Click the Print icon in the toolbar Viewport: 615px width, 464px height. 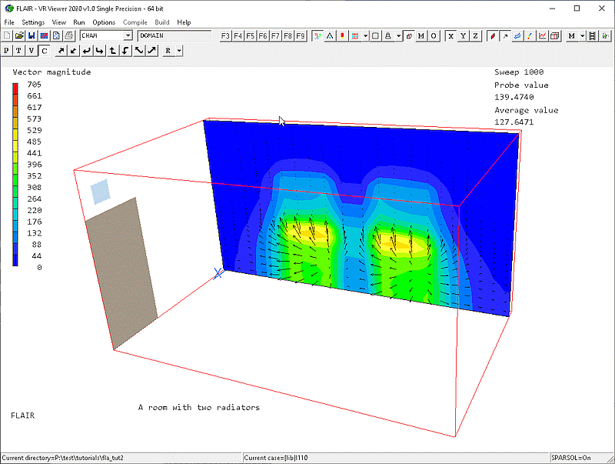tap(68, 35)
